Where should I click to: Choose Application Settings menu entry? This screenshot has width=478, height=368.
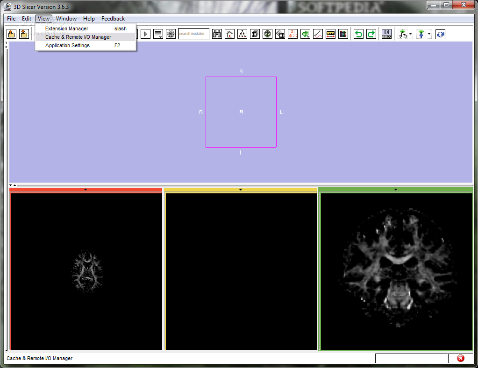coord(86,45)
